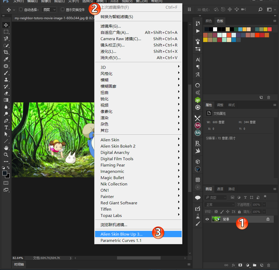The height and width of the screenshot is (270, 279).
Task: Select the Rectangular Marquee tool
Action: [6, 32]
